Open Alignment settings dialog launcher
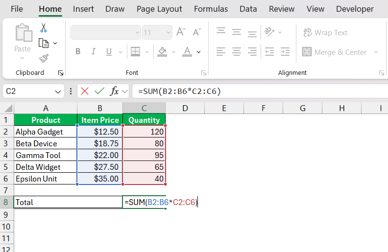388x252 pixels. point(381,73)
